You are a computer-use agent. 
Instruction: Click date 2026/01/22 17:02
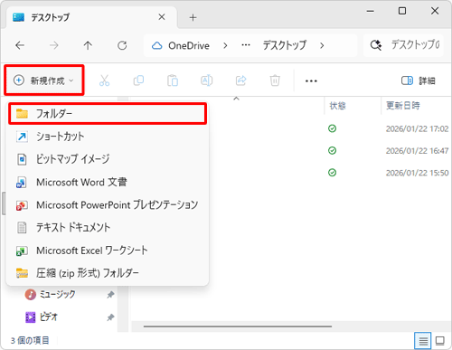pyautogui.click(x=417, y=129)
